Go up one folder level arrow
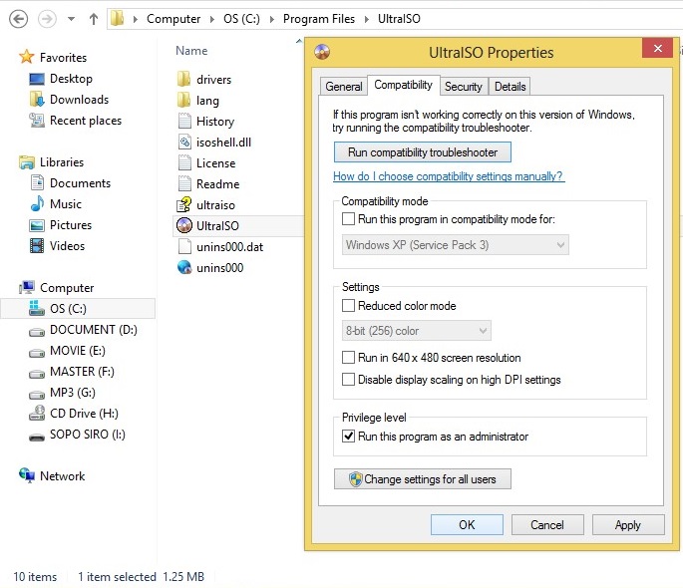The image size is (683, 588). pos(93,19)
